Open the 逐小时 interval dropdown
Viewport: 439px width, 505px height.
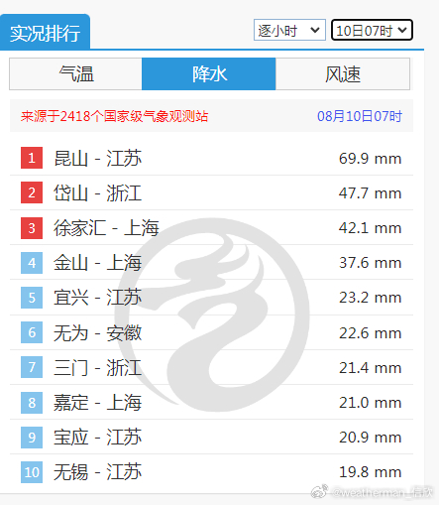(x=289, y=30)
